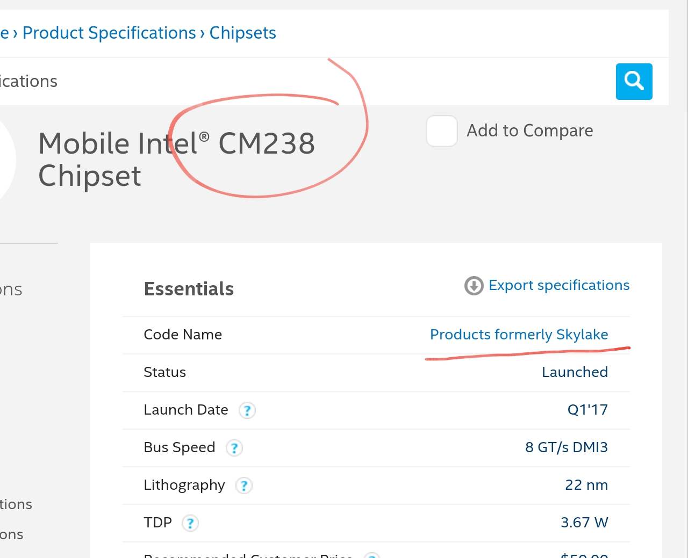The image size is (688, 558).
Task: Click the Launch Date row label
Action: 186,410
